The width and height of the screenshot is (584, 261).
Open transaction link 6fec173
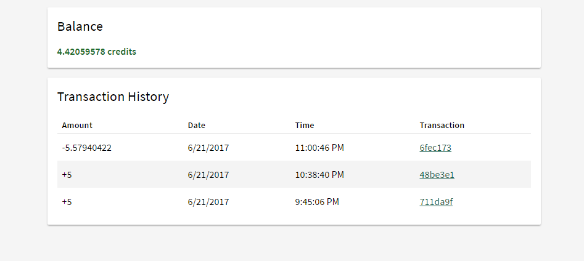point(435,148)
